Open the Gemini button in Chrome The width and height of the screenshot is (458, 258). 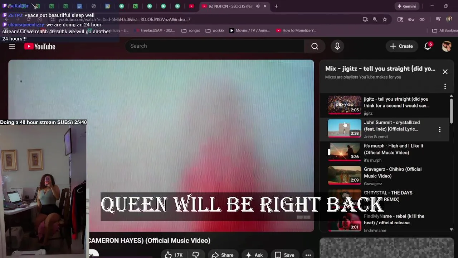[x=406, y=6]
